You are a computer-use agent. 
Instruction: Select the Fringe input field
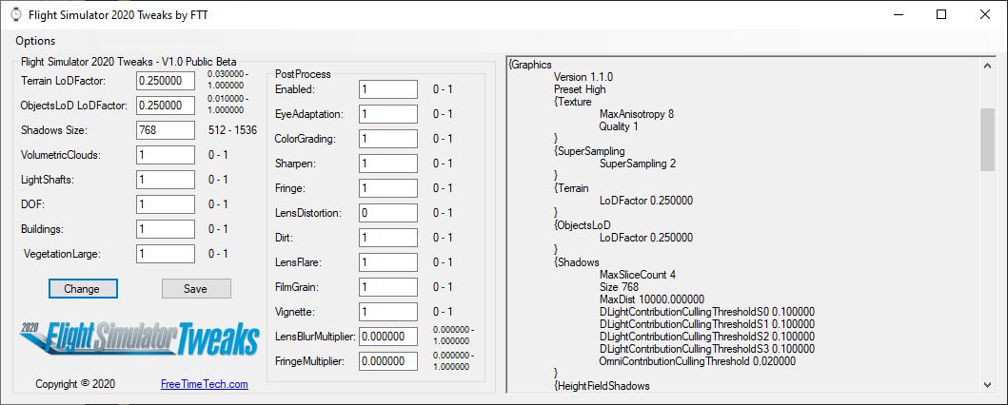(388, 188)
